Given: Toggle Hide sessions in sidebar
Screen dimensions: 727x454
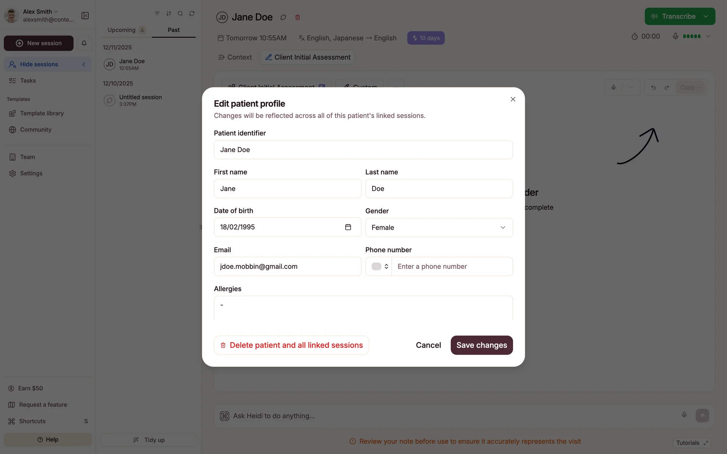Looking at the screenshot, I should (x=48, y=64).
